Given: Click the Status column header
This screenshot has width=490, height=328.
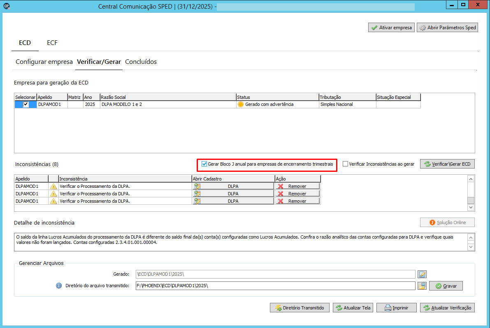Looking at the screenshot, I should [277, 97].
